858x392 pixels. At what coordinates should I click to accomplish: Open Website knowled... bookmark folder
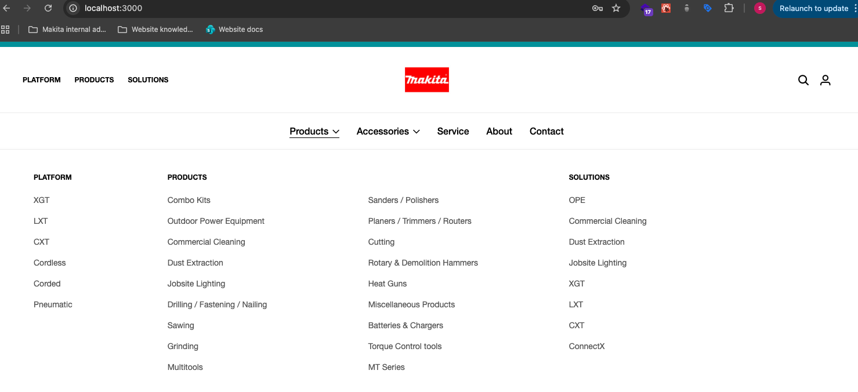[155, 29]
